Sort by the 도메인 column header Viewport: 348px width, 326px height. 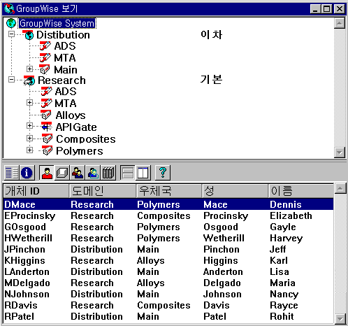coord(103,191)
